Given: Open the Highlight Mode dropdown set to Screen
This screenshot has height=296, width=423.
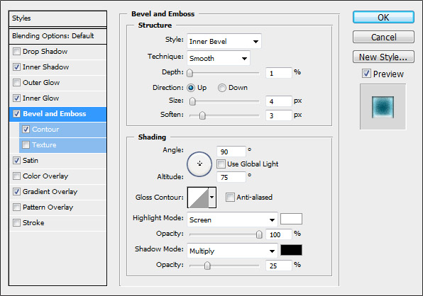Looking at the screenshot, I should click(232, 220).
